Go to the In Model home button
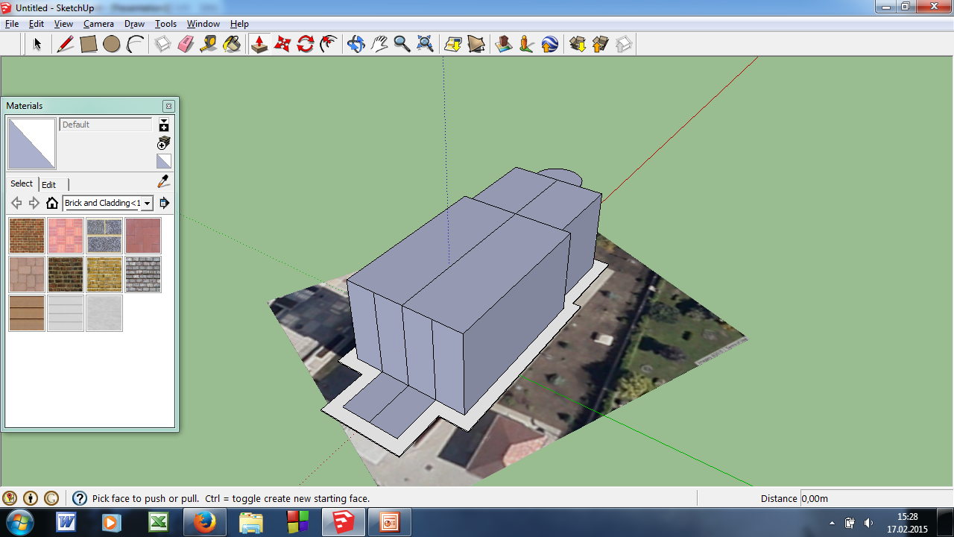The height and width of the screenshot is (537, 954). pos(52,203)
